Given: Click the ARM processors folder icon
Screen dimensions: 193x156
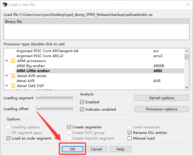Looking at the screenshot, I should point(13,61).
